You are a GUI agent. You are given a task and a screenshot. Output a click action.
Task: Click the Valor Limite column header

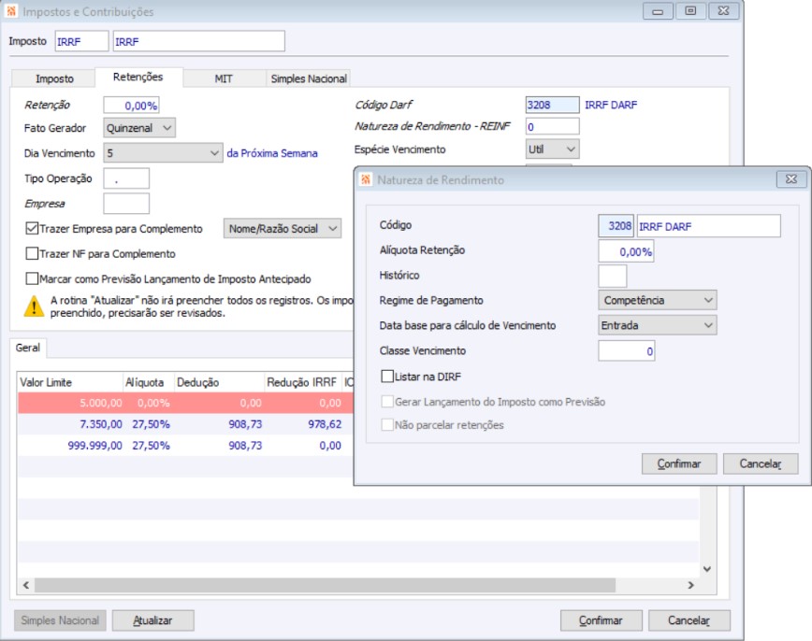click(70, 382)
